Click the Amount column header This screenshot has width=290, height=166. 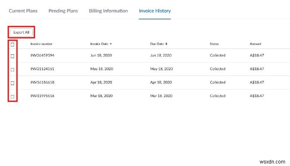click(256, 44)
